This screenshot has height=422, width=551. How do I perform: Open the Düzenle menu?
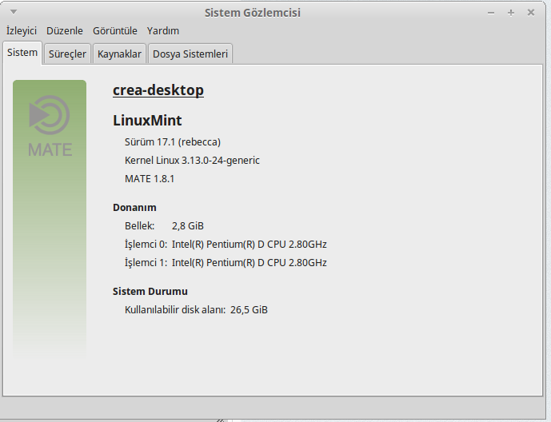[x=65, y=31]
